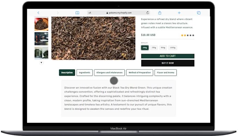The height and width of the screenshot is (136, 238).
Task: Choose the 500g amount option
Action: click(x=163, y=48)
